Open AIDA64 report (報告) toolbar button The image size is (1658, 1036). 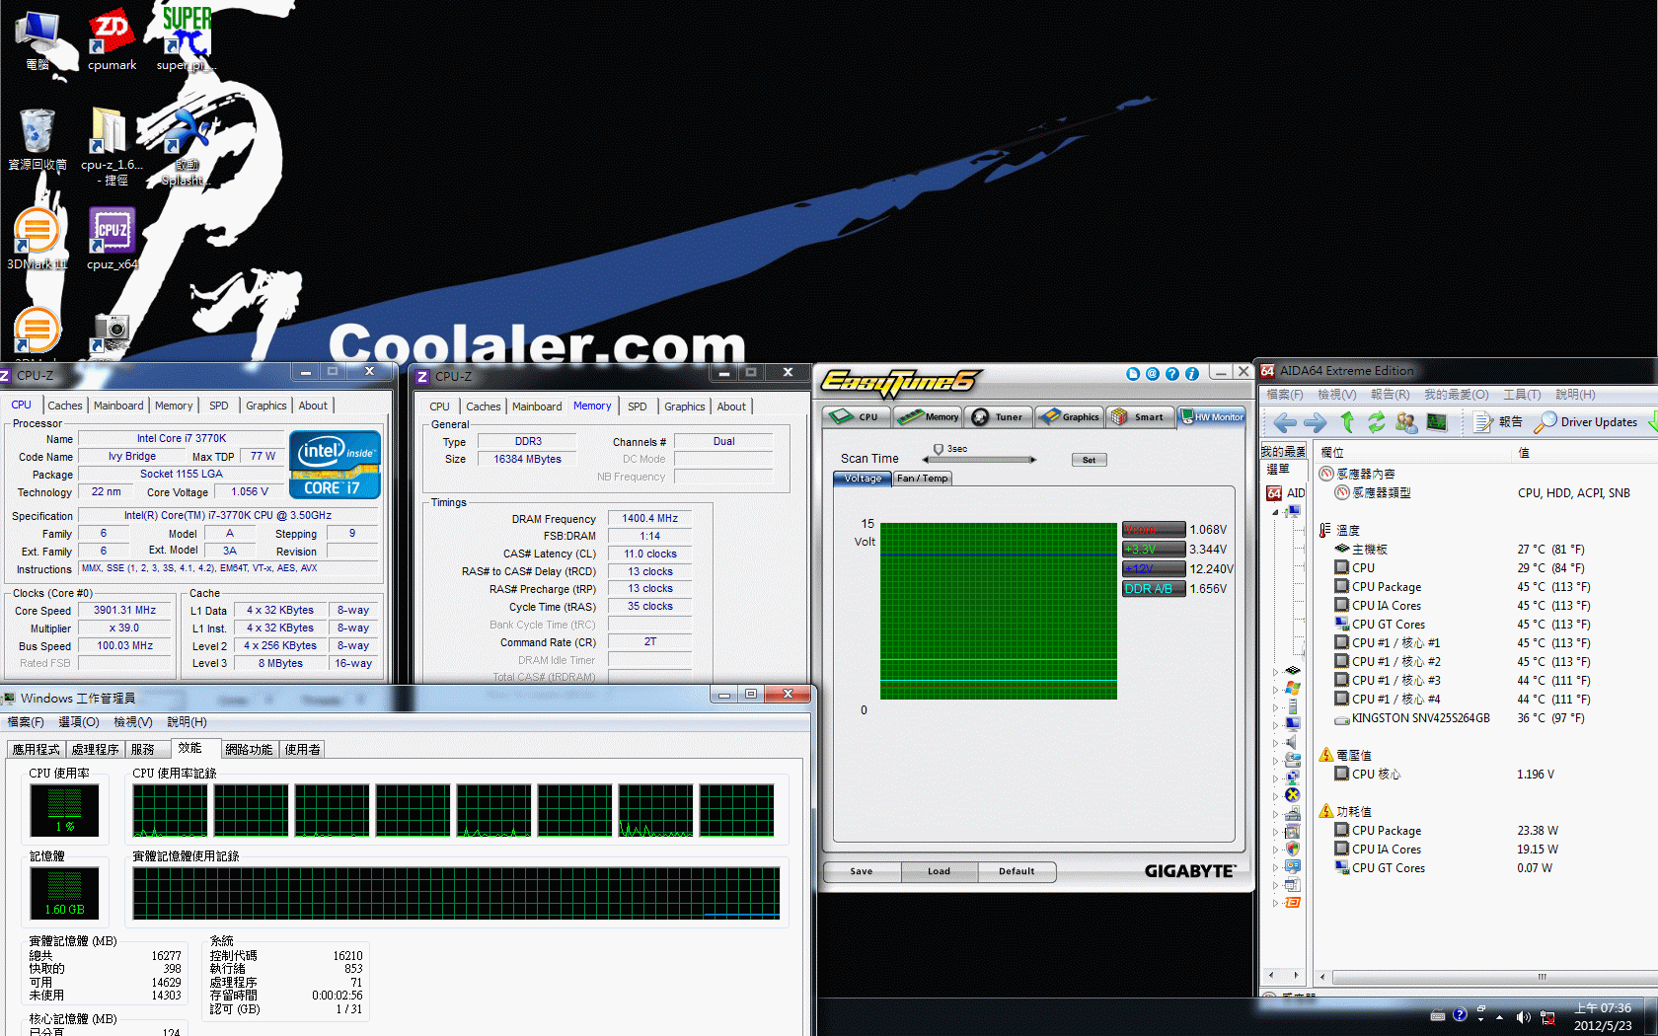(x=1497, y=422)
